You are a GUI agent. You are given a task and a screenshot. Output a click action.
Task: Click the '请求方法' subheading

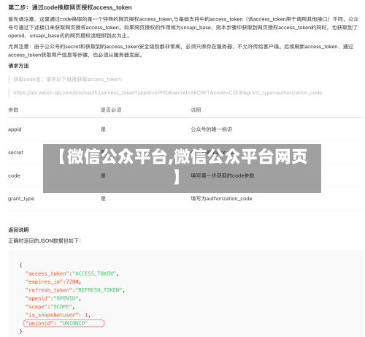(18, 66)
